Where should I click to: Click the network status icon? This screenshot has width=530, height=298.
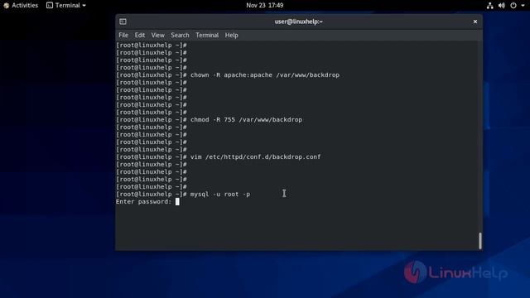[x=489, y=6]
